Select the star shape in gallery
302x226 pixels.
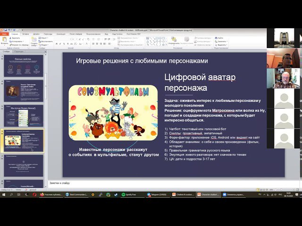(163, 45)
